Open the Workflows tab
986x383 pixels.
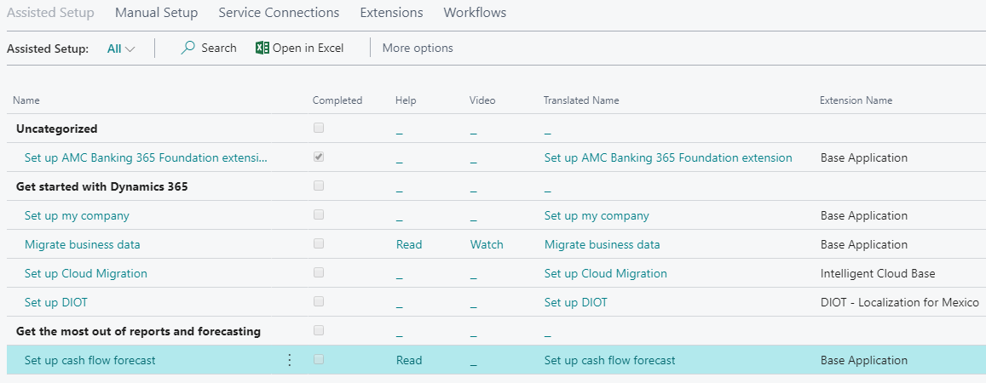tap(475, 13)
